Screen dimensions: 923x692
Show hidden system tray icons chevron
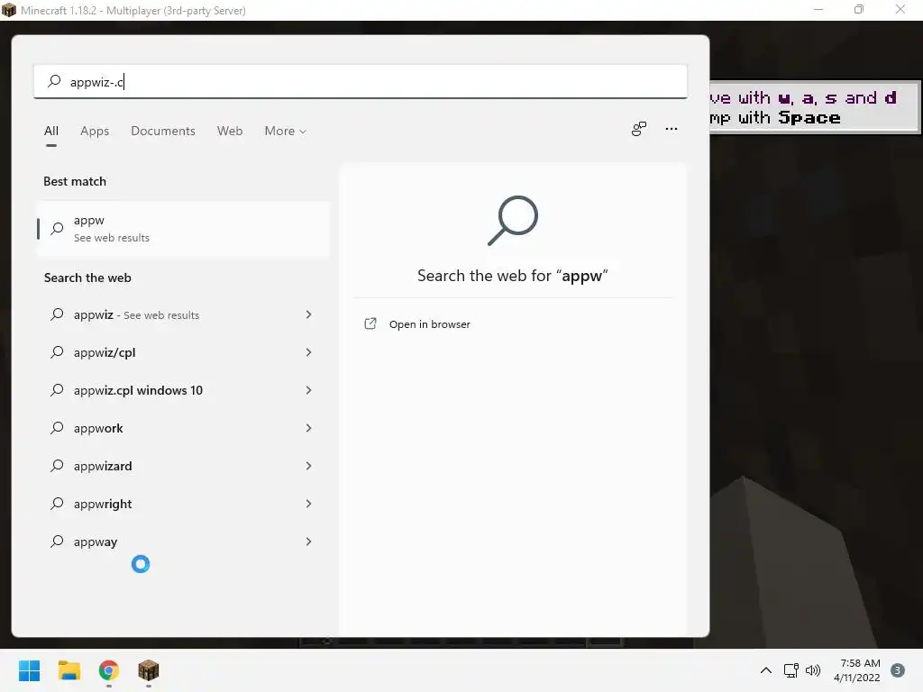click(766, 670)
